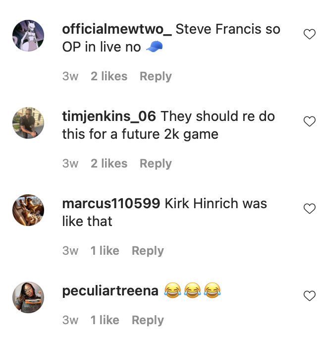Open the officialmewtwo_ username link
Viewport: 321px width, 342px height.
coord(117,29)
